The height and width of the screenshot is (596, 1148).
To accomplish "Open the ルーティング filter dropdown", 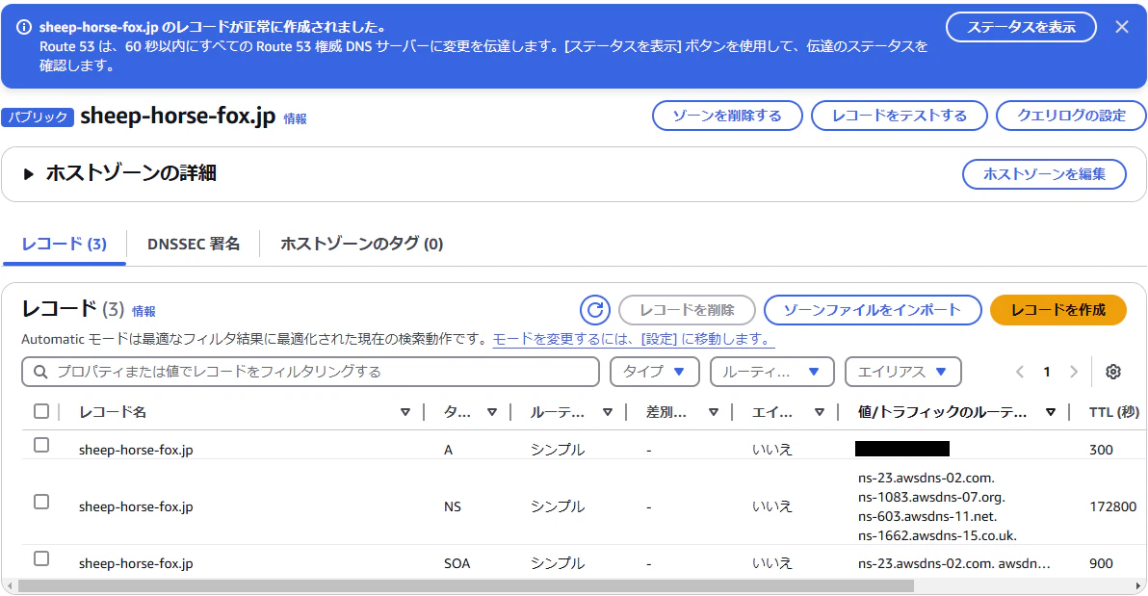I will coord(771,372).
